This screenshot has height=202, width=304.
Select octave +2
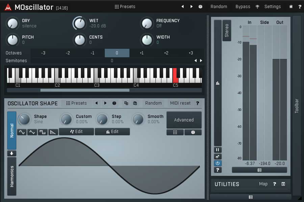[x=166, y=53]
